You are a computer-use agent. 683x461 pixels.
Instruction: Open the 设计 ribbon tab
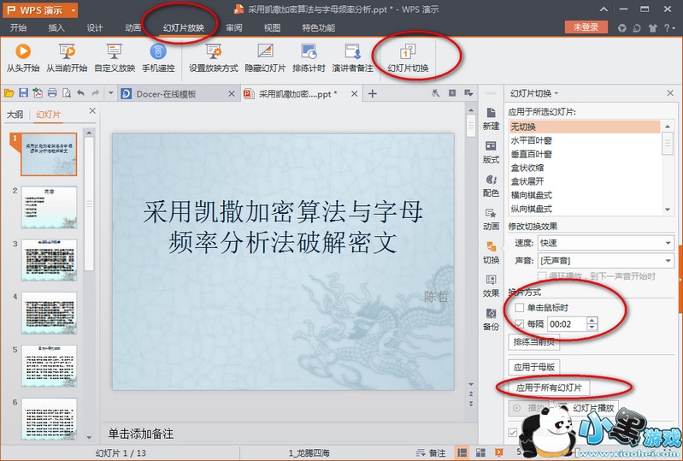(95, 28)
